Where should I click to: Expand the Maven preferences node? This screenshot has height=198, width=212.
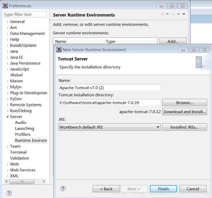point(8,81)
